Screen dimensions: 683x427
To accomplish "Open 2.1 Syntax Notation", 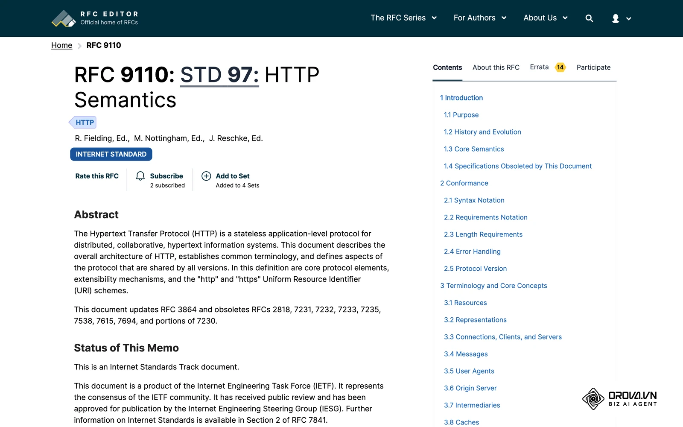I will (x=474, y=200).
